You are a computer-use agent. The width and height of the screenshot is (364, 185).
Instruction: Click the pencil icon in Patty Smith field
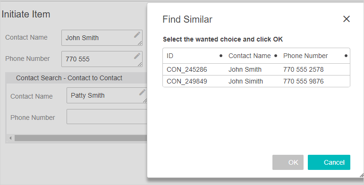point(142,92)
